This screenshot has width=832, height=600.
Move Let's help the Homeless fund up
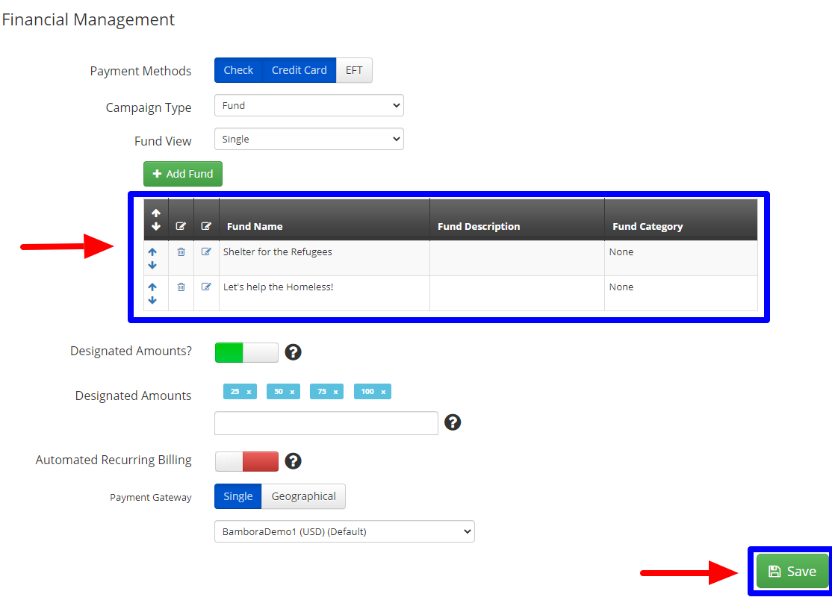pos(152,287)
